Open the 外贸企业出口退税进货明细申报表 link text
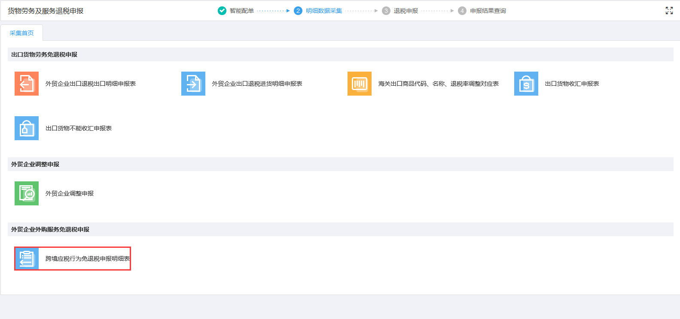Image resolution: width=680 pixels, height=319 pixels. pos(257,84)
